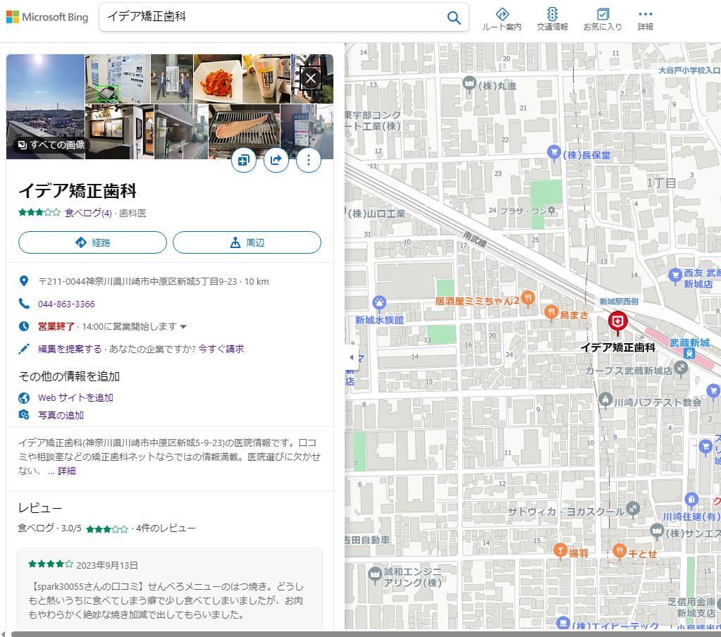Click 川崎バプテスト教会 marker
This screenshot has height=637, width=721.
pyautogui.click(x=605, y=400)
